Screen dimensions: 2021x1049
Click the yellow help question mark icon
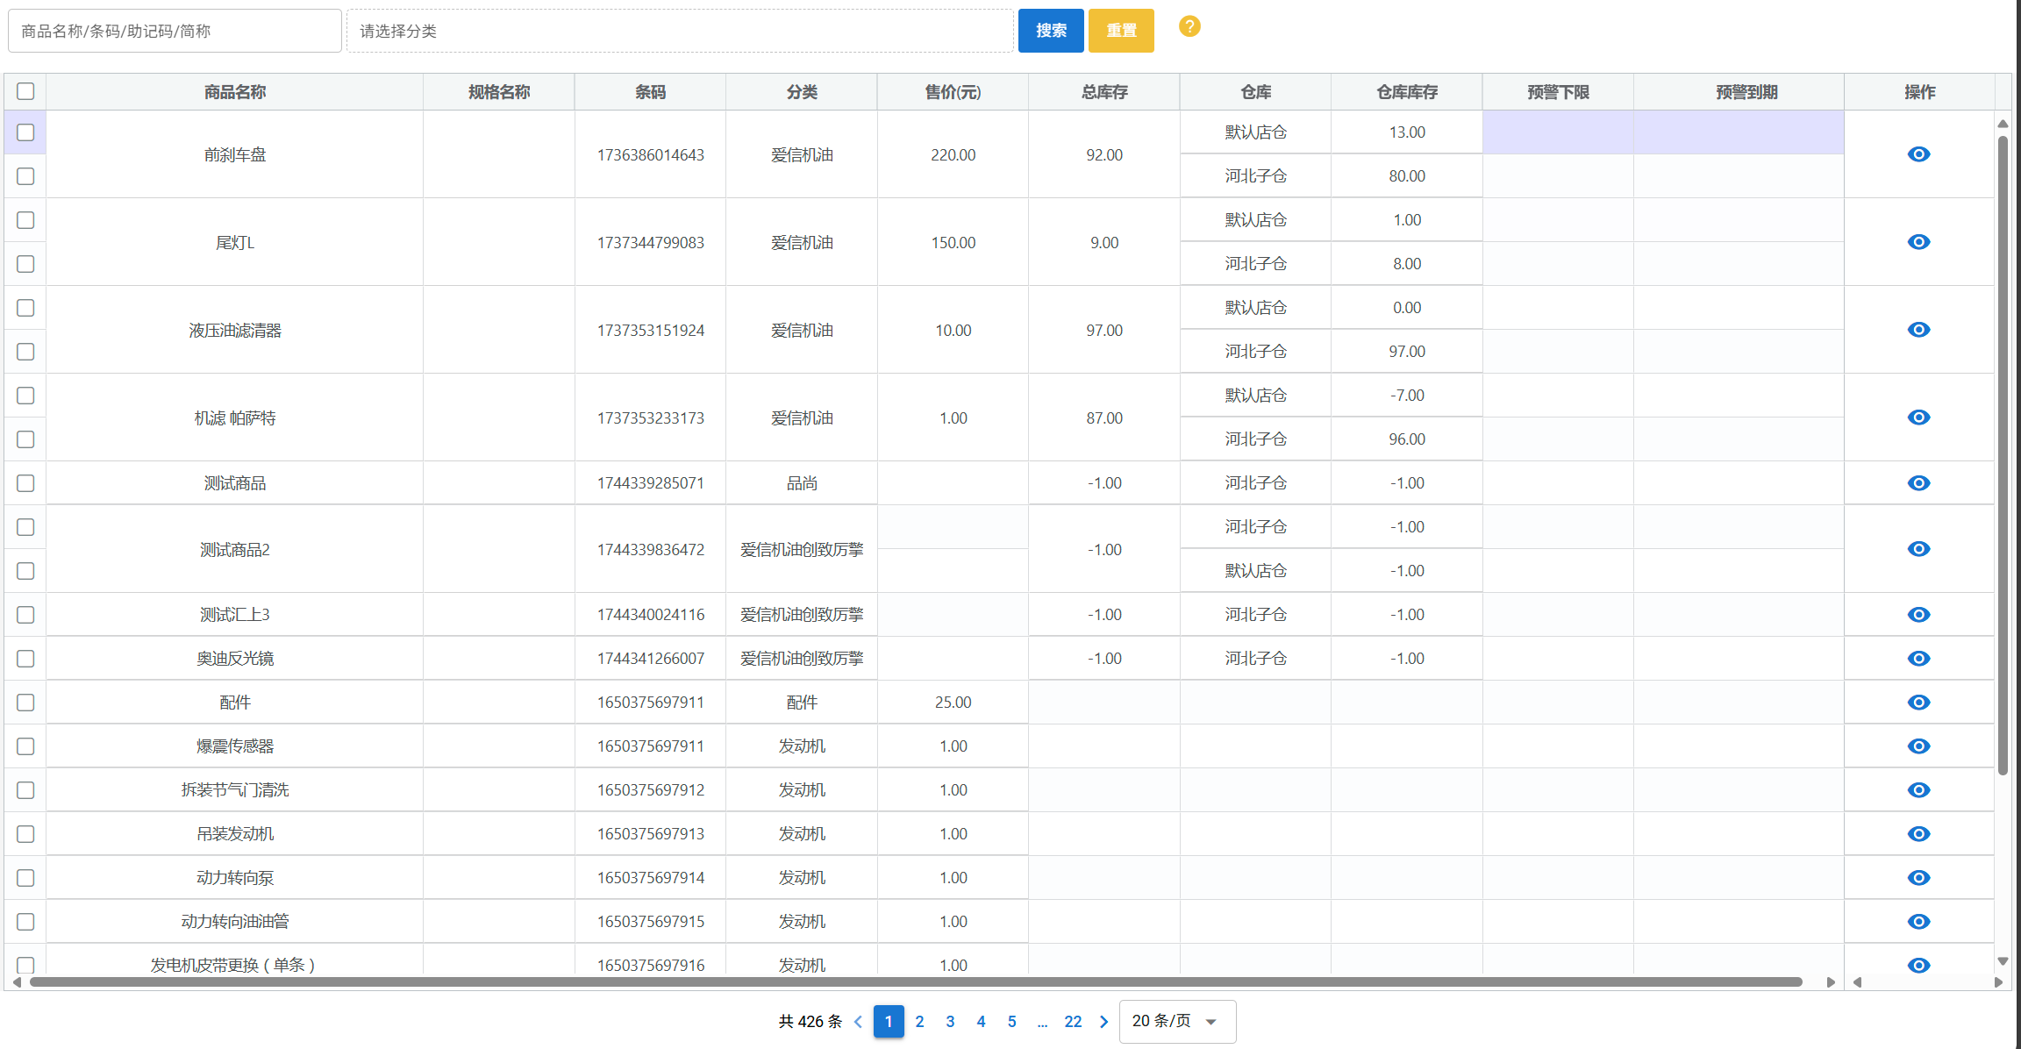1189,26
